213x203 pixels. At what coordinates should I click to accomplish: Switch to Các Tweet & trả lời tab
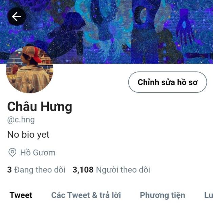click(x=86, y=195)
